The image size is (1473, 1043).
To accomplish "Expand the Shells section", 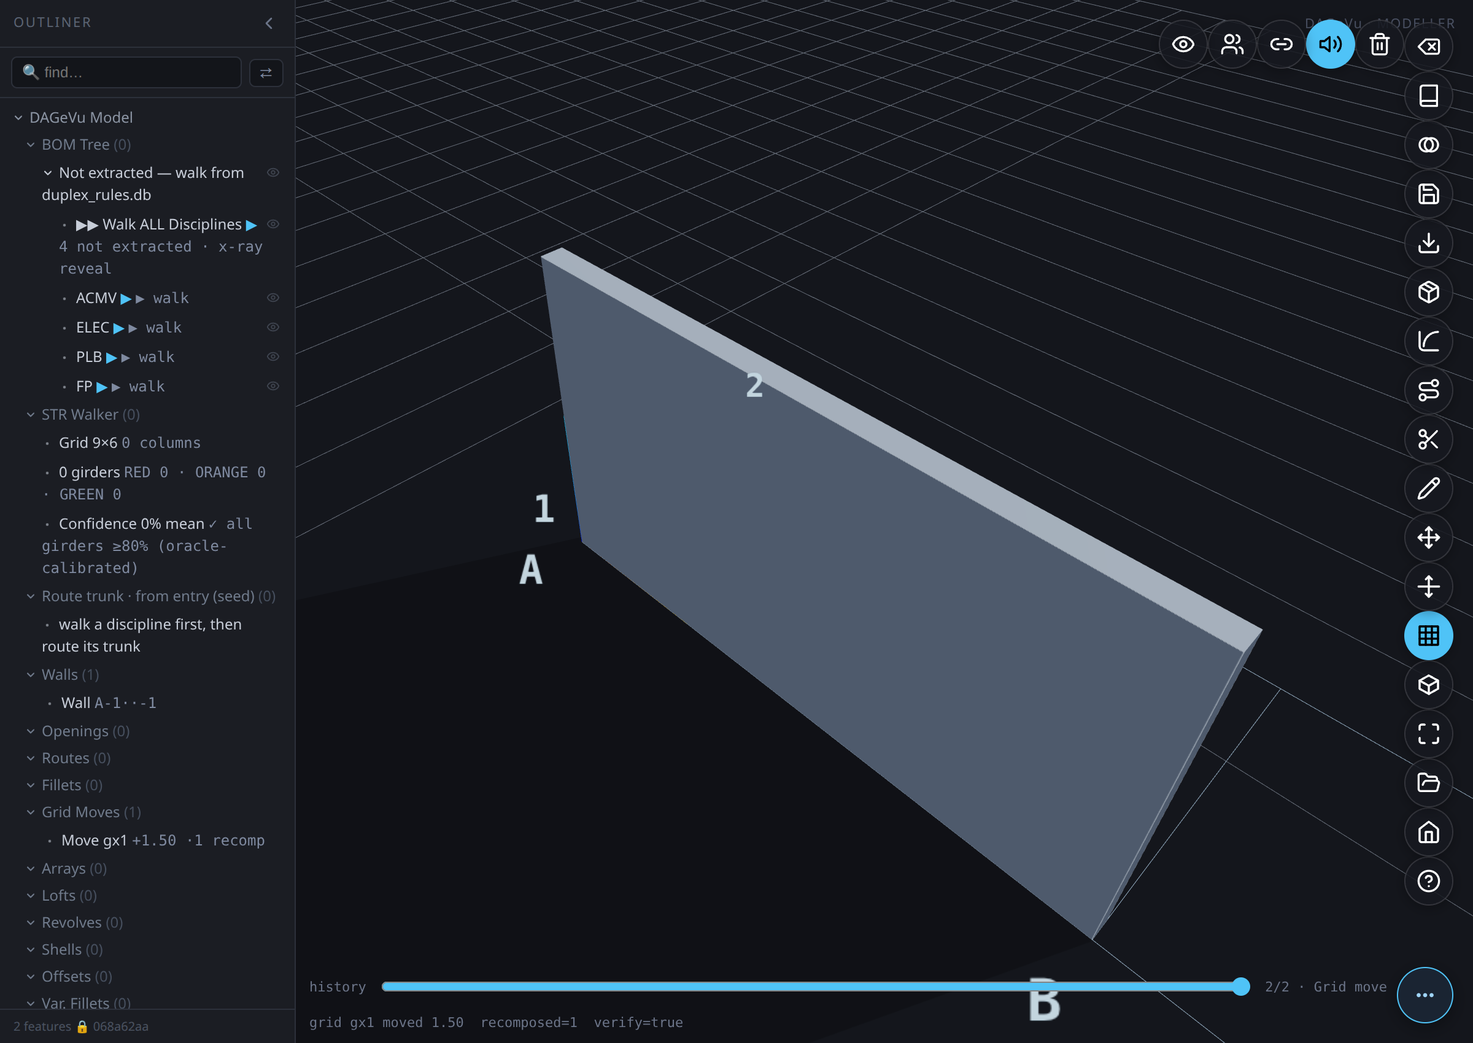I will [x=31, y=950].
